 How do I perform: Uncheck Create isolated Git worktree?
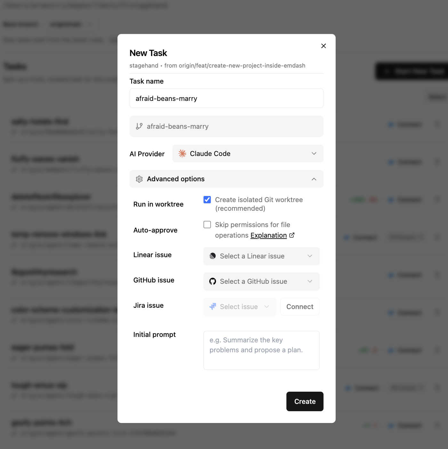207,200
